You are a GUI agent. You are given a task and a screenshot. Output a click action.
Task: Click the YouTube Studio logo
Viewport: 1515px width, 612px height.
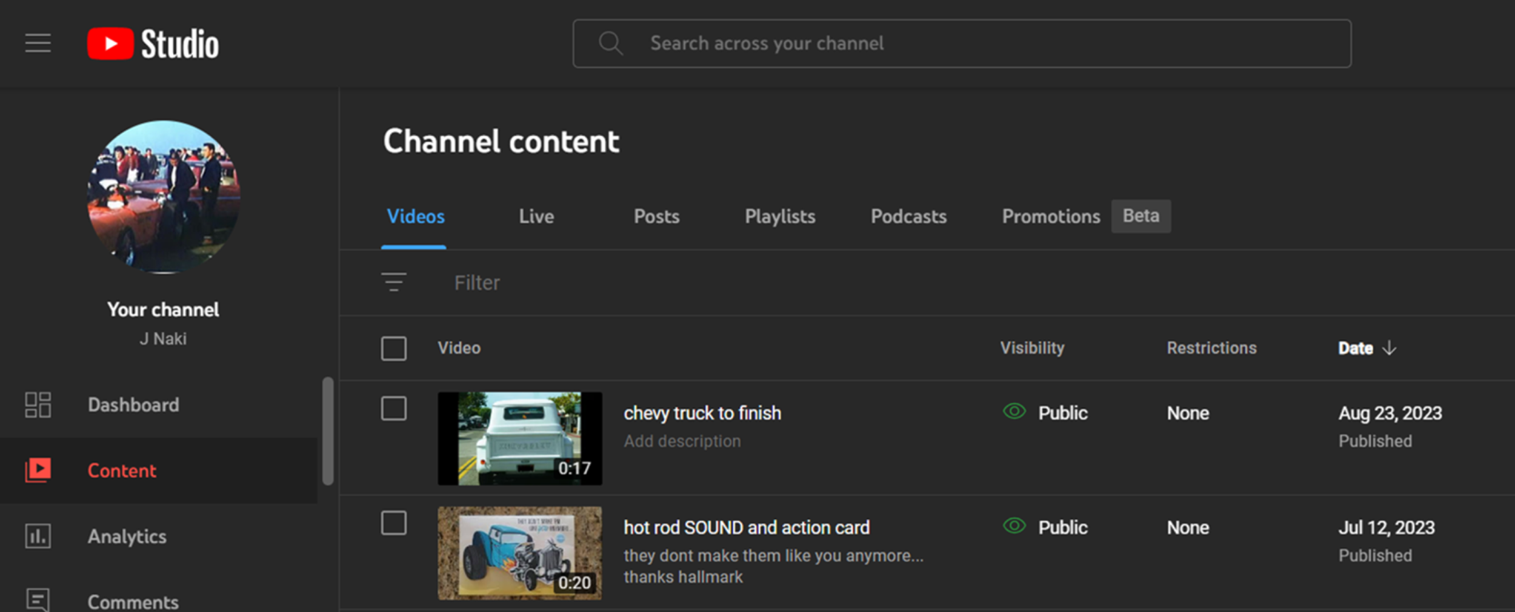pyautogui.click(x=153, y=44)
